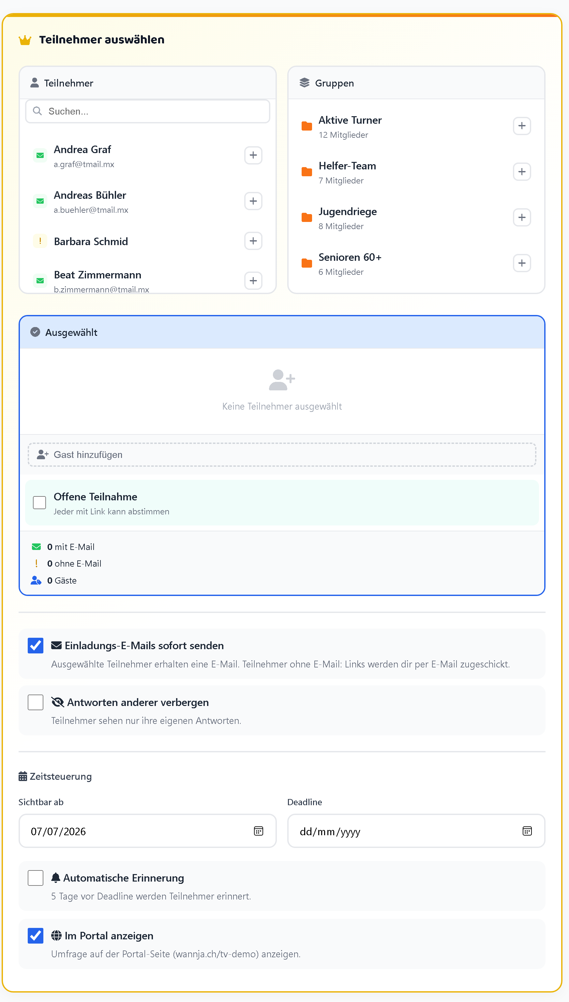Click the a.buehler@tmail.mx email text
Image resolution: width=569 pixels, height=1002 pixels.
point(91,210)
